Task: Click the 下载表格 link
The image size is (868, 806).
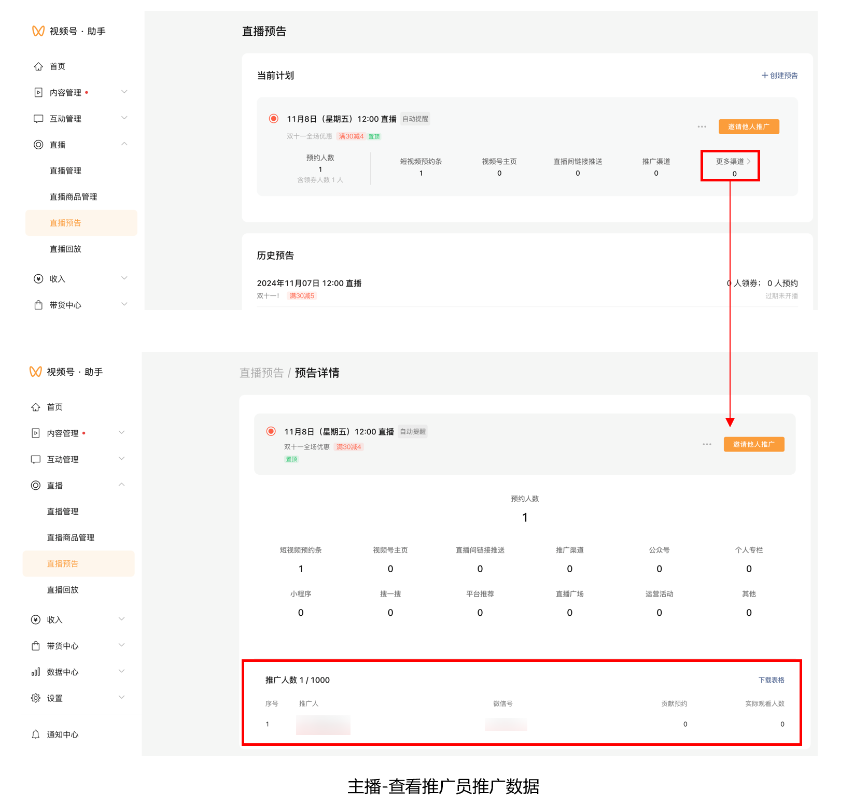Action: coord(771,680)
